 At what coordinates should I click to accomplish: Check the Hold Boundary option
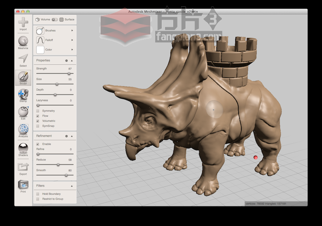(x=38, y=194)
